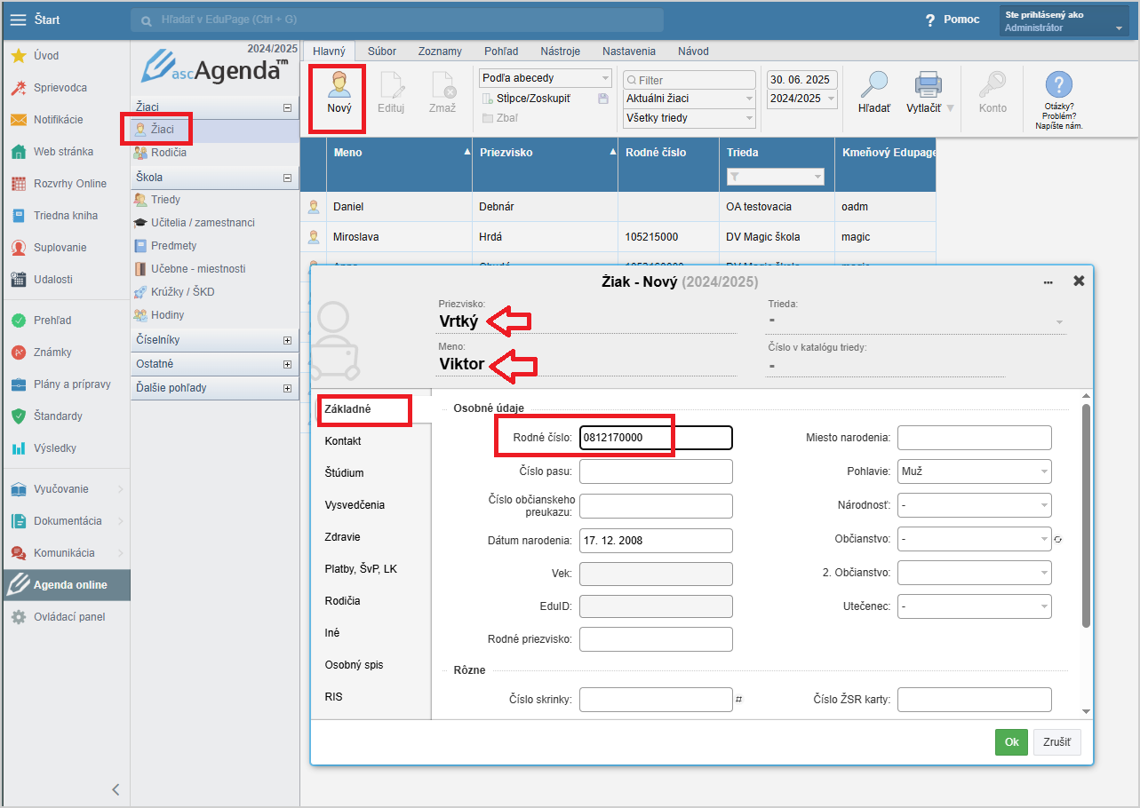The height and width of the screenshot is (808, 1140).
Task: Click the Otázky help question icon
Action: pos(1058,86)
